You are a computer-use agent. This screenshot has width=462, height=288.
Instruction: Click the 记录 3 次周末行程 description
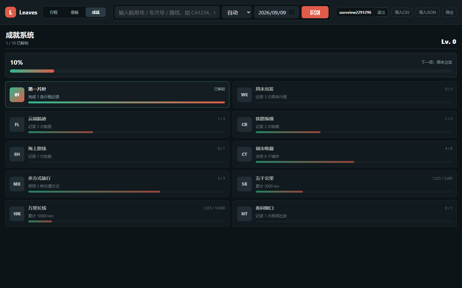271,97
